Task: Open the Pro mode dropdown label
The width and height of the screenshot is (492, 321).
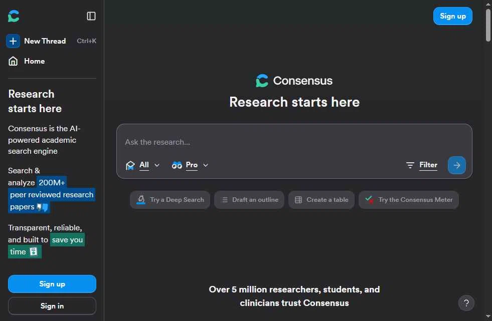Action: [192, 165]
